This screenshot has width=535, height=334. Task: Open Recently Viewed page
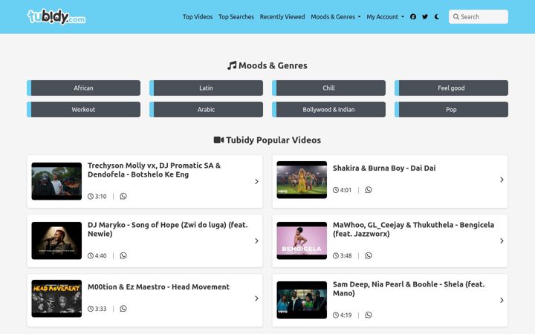pos(282,16)
